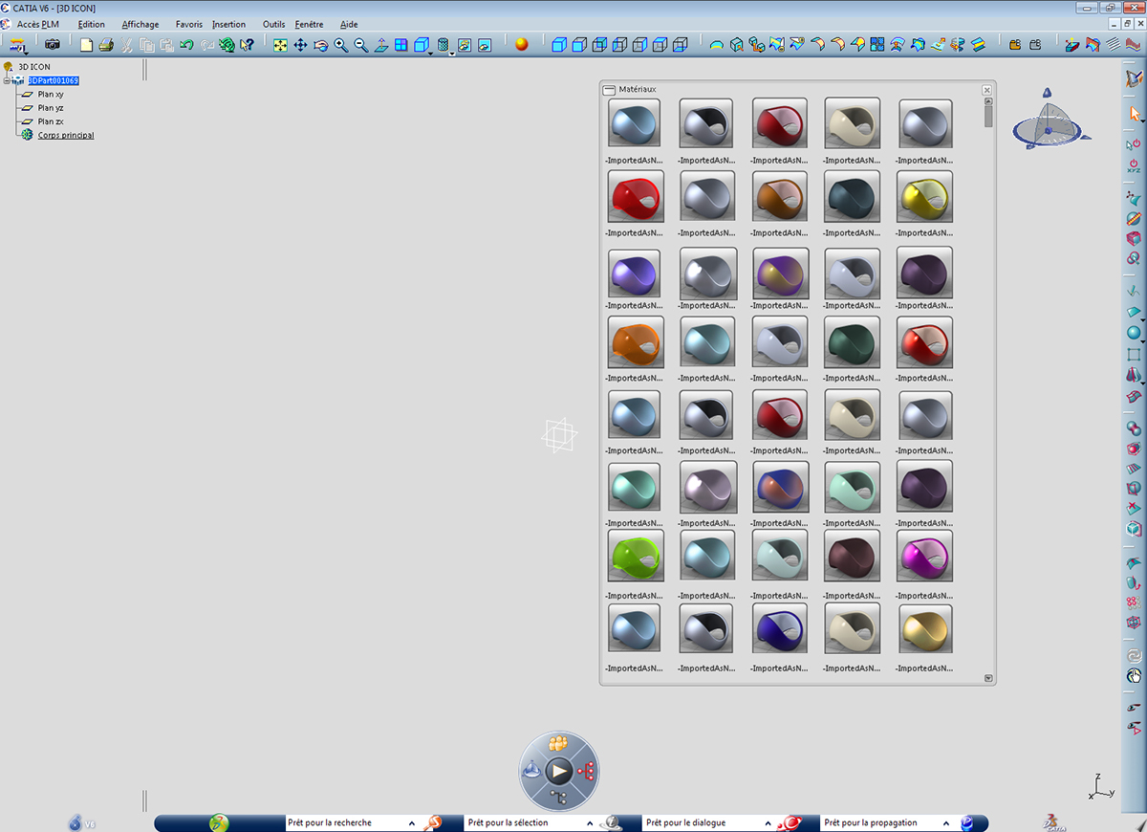Click the Paste icon
1147x832 pixels.
click(166, 44)
